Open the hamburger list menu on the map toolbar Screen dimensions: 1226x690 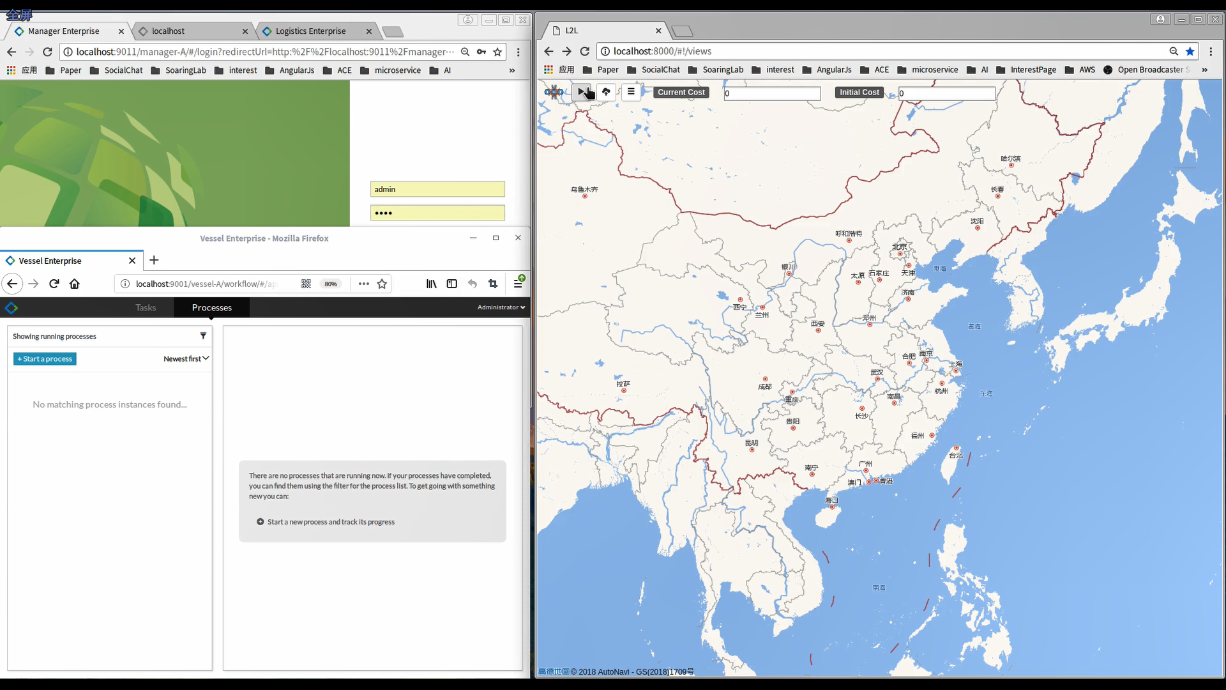click(631, 92)
